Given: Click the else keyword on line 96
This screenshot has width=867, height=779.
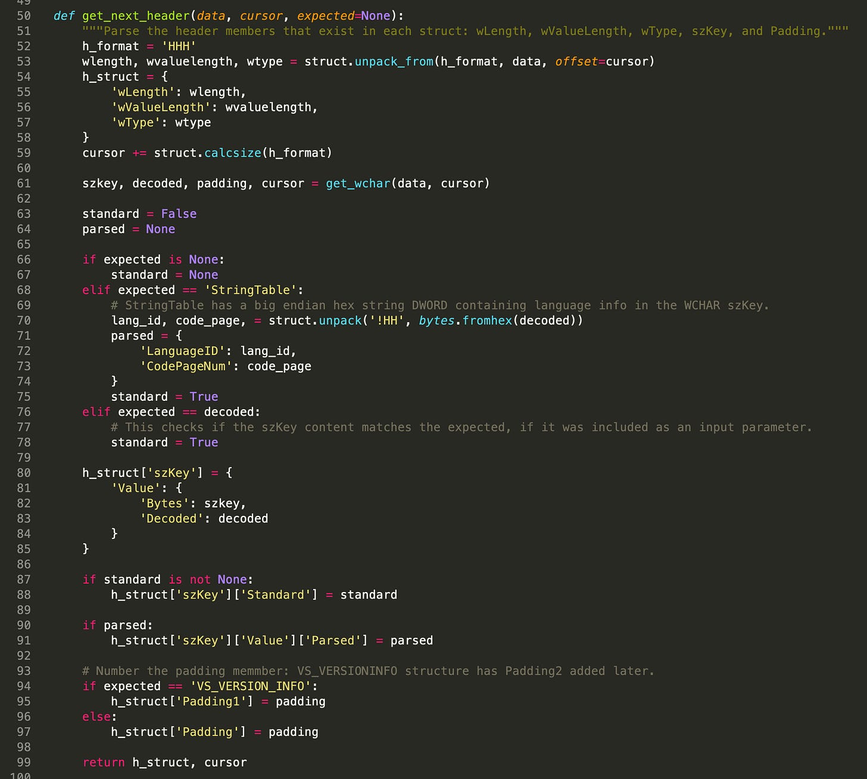Looking at the screenshot, I should pos(96,717).
